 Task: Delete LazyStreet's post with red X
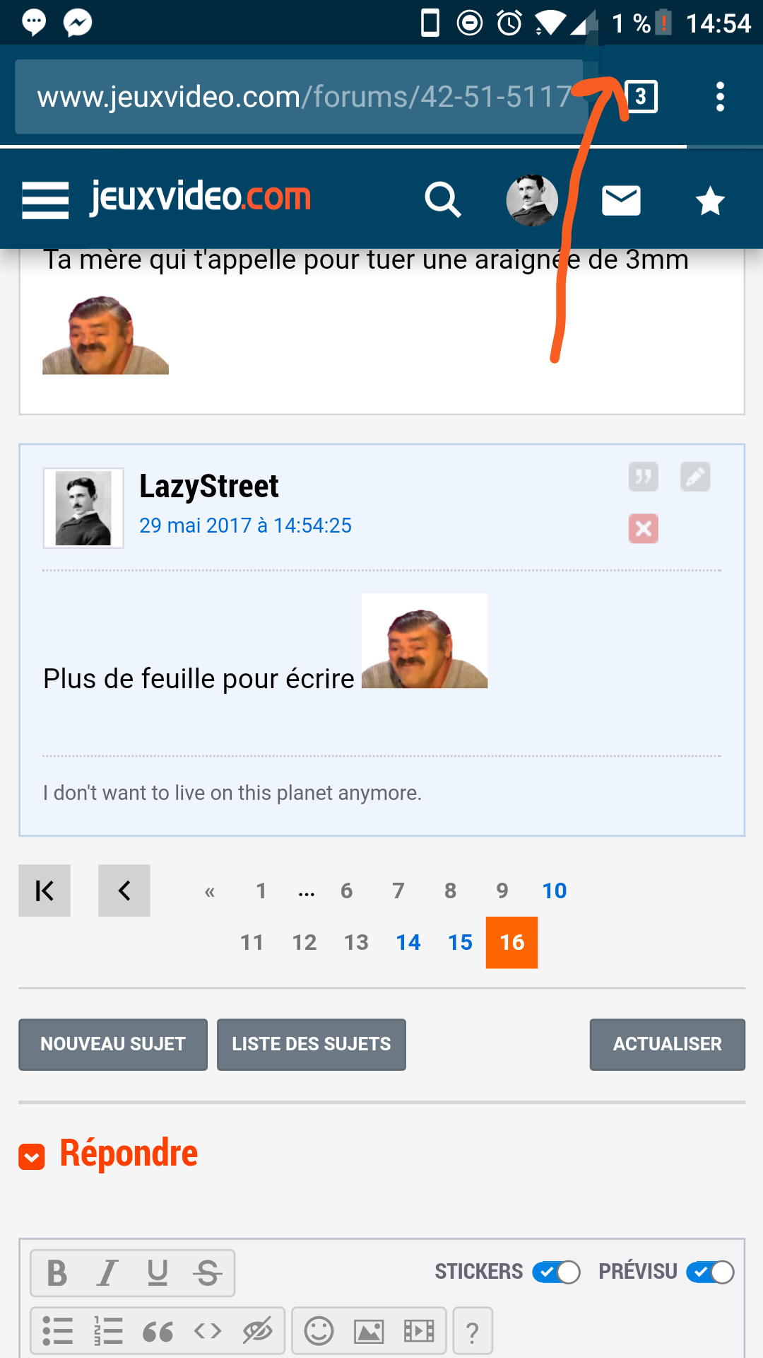click(x=643, y=528)
